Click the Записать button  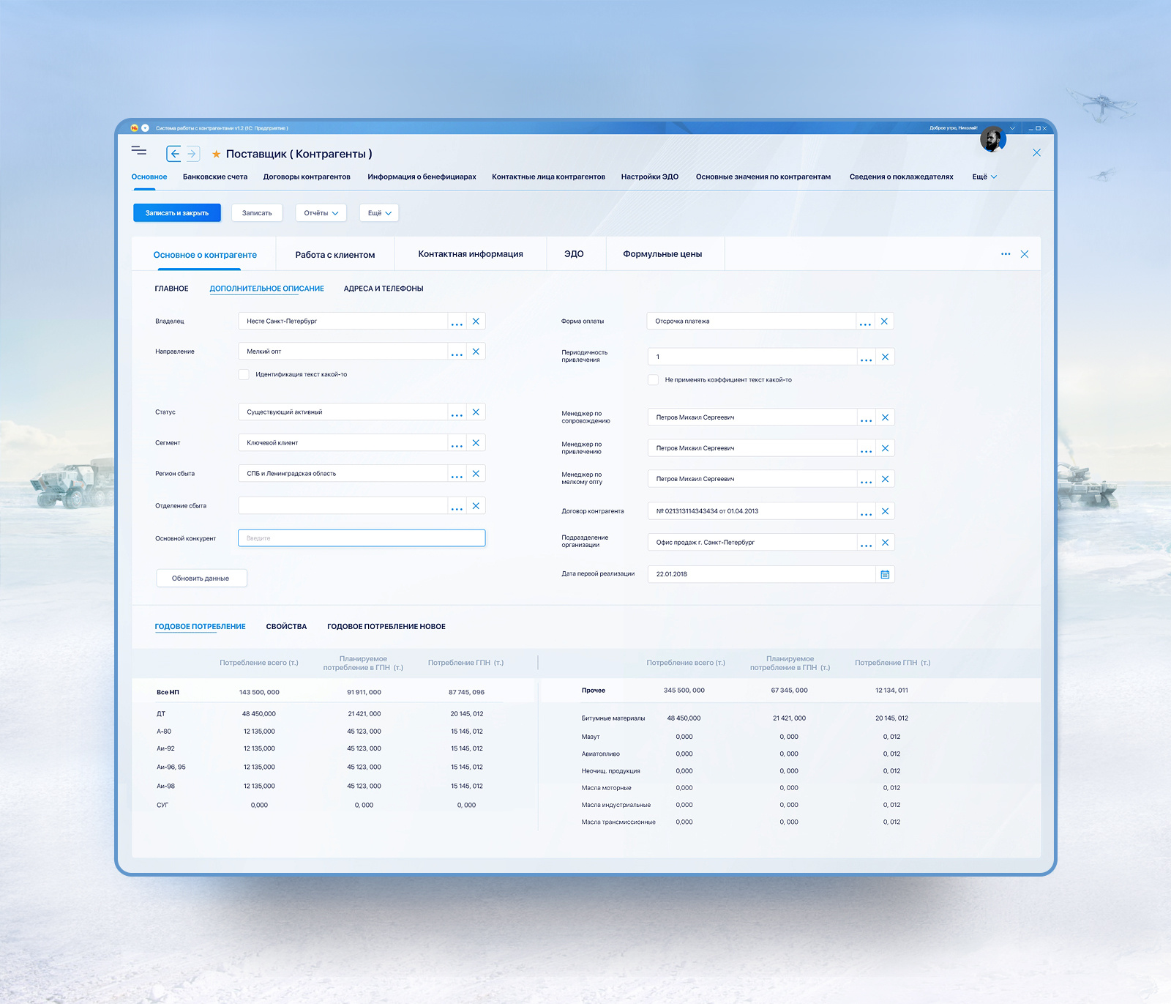(257, 213)
